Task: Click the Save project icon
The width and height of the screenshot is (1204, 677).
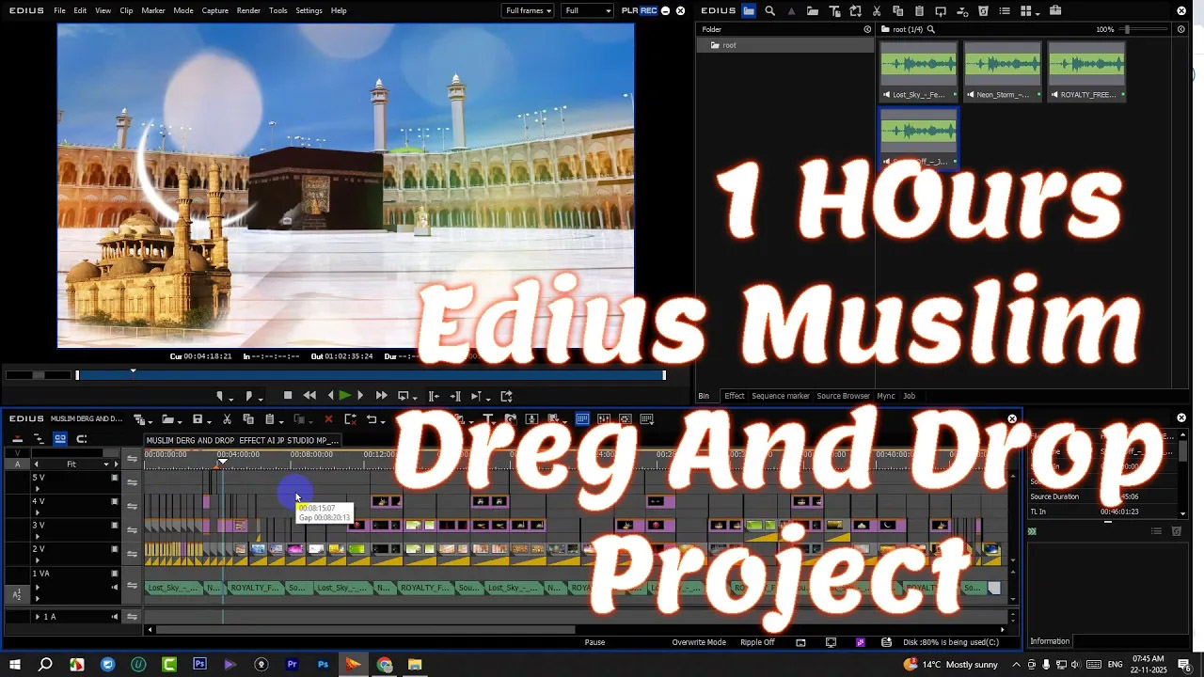Action: coord(199,418)
